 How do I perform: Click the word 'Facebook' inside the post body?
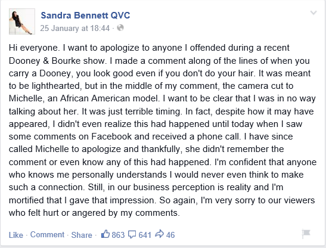click(x=111, y=137)
